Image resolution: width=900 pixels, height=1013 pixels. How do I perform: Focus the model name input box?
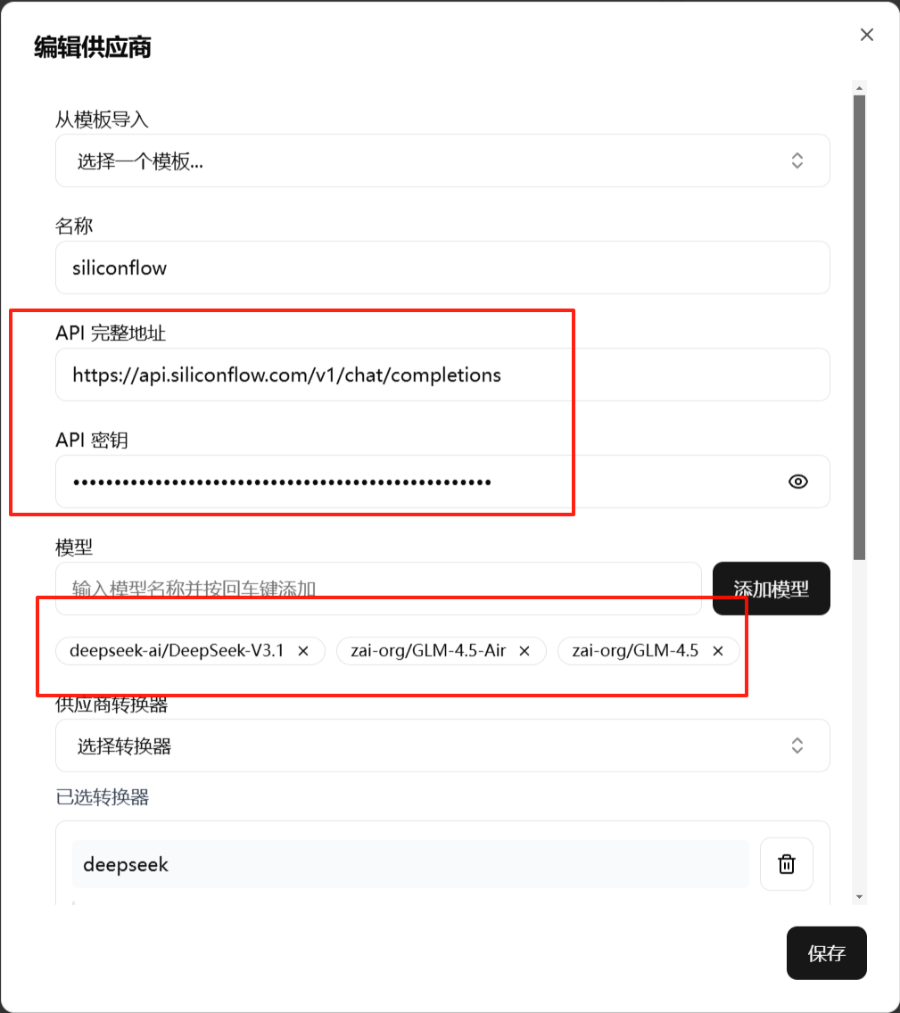pyautogui.click(x=378, y=589)
